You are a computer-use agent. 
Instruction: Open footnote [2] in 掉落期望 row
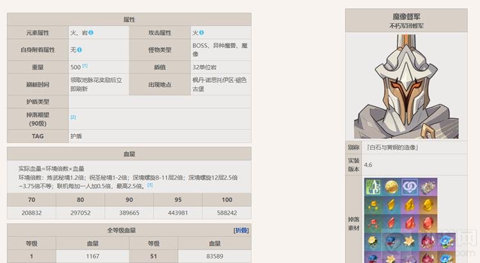[73, 117]
